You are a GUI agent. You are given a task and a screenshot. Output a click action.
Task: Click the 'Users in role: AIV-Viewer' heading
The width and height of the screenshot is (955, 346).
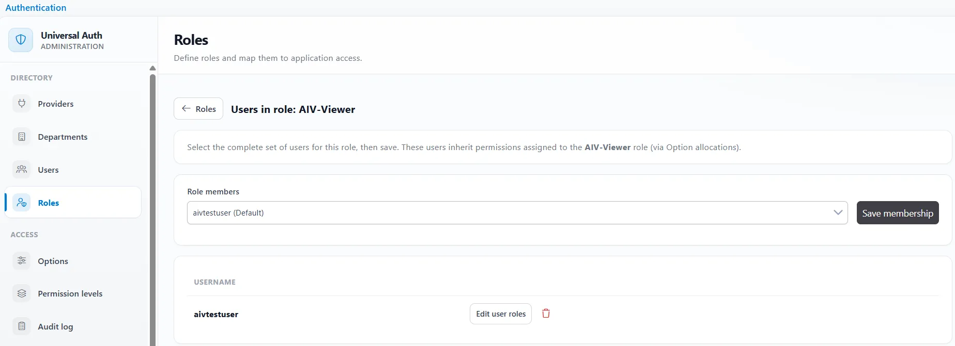pos(293,109)
